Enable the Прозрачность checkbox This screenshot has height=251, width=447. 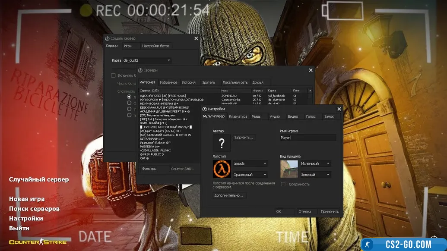coord(283,184)
